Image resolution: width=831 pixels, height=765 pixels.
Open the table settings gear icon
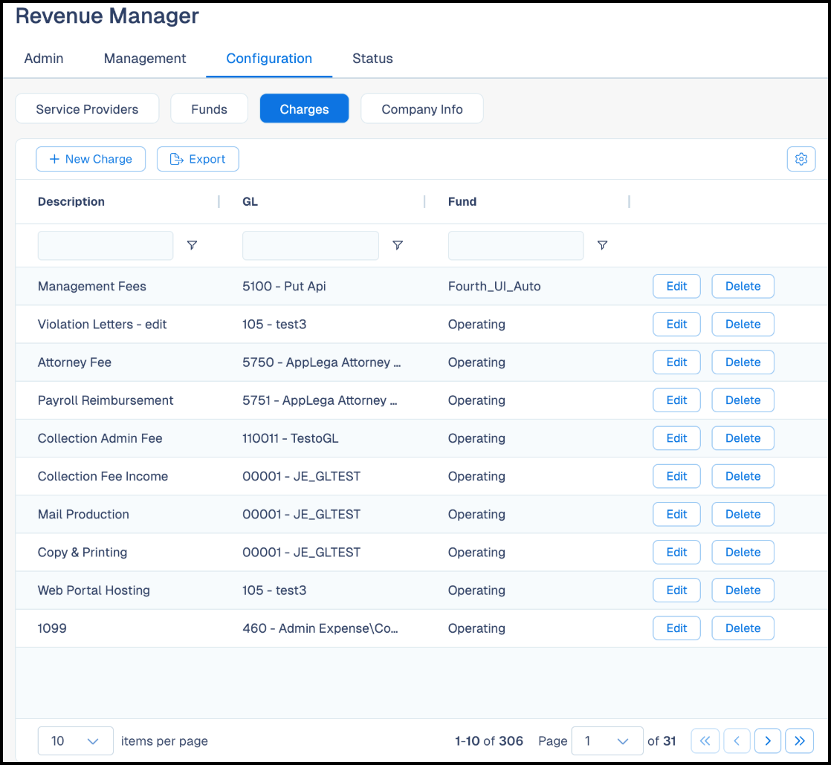click(x=801, y=159)
